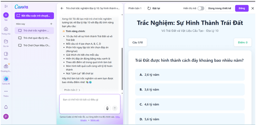Close the preview panel with X
The width and height of the screenshot is (257, 125).
(252, 8)
